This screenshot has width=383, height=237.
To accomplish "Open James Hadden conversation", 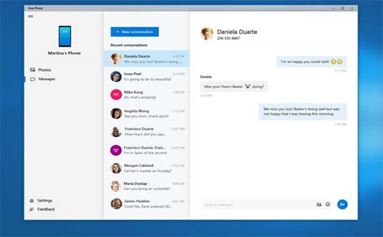I will 147,204.
